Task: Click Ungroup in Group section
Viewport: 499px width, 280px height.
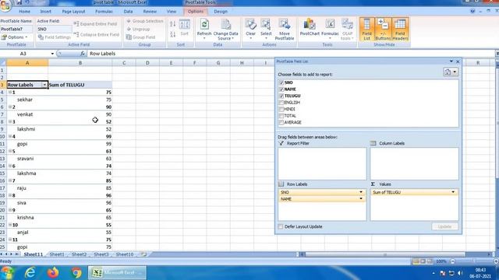Action: [138, 29]
